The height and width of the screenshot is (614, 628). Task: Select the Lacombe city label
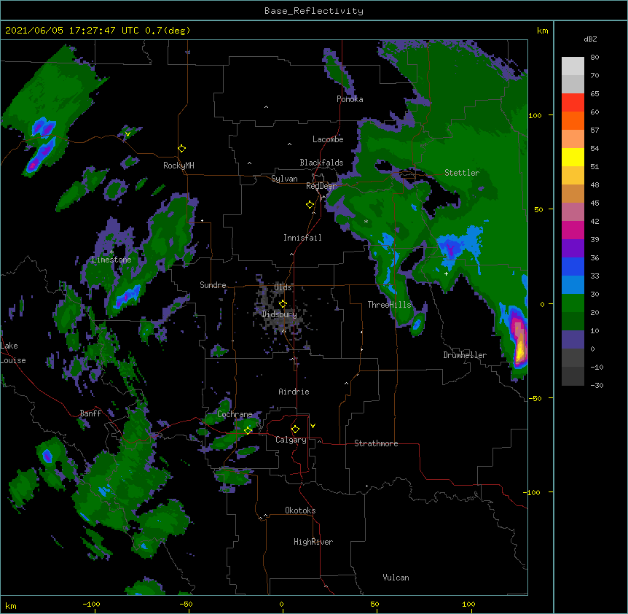(328, 139)
